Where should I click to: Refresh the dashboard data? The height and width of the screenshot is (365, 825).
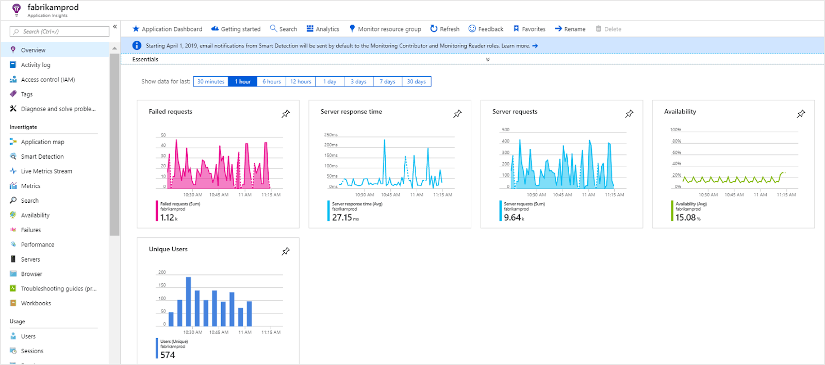[444, 29]
